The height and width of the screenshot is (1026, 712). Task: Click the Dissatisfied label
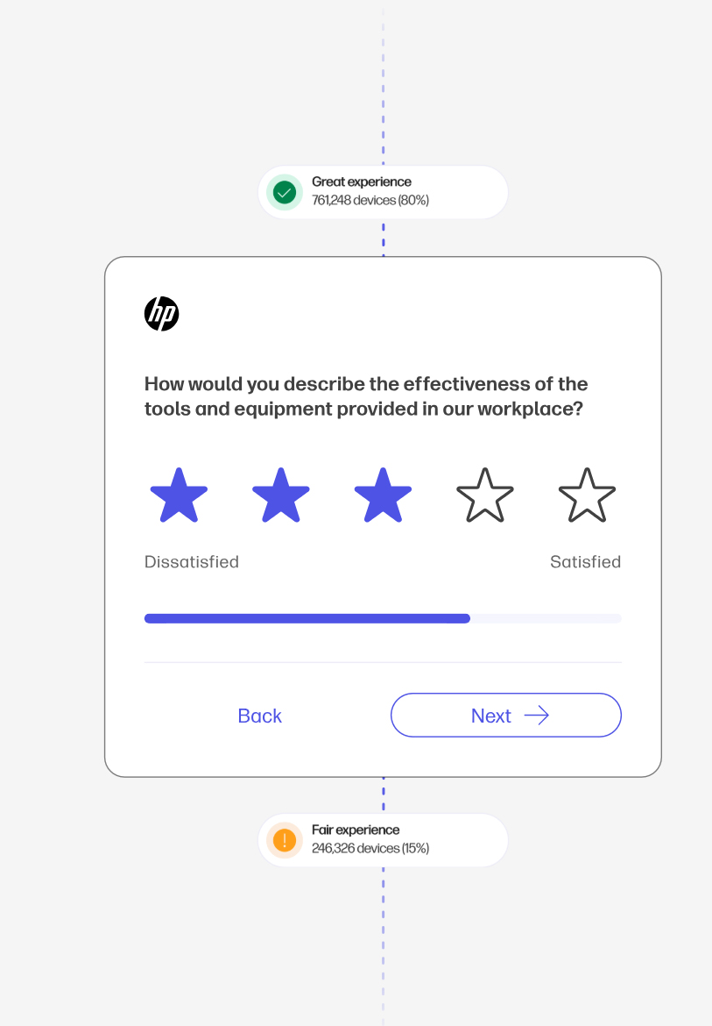192,562
